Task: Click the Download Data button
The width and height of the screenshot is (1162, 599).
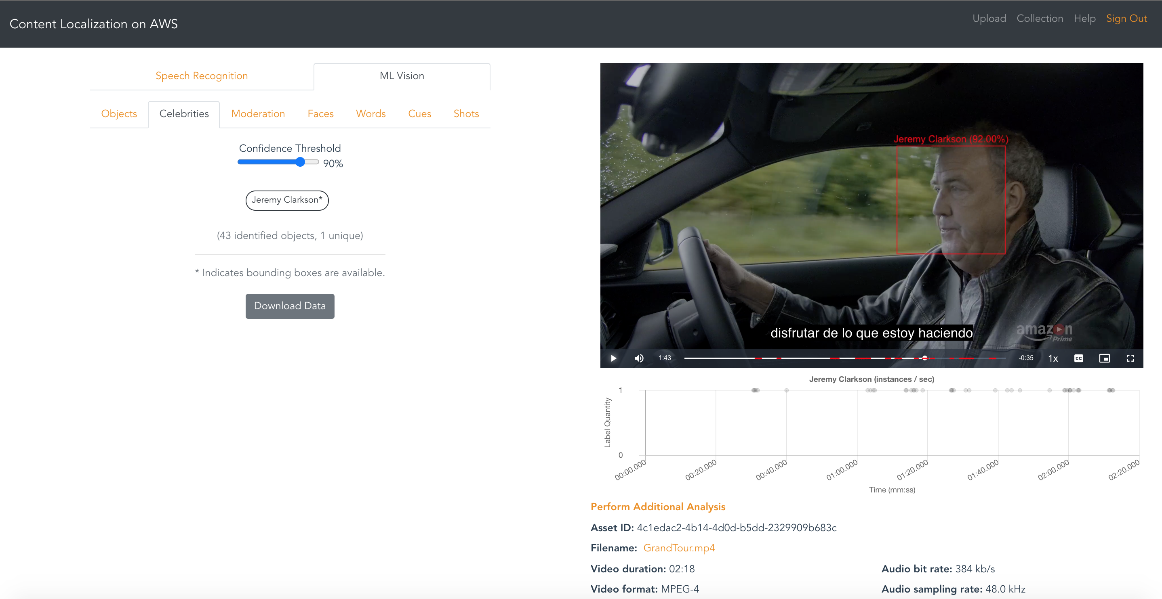Action: tap(290, 306)
